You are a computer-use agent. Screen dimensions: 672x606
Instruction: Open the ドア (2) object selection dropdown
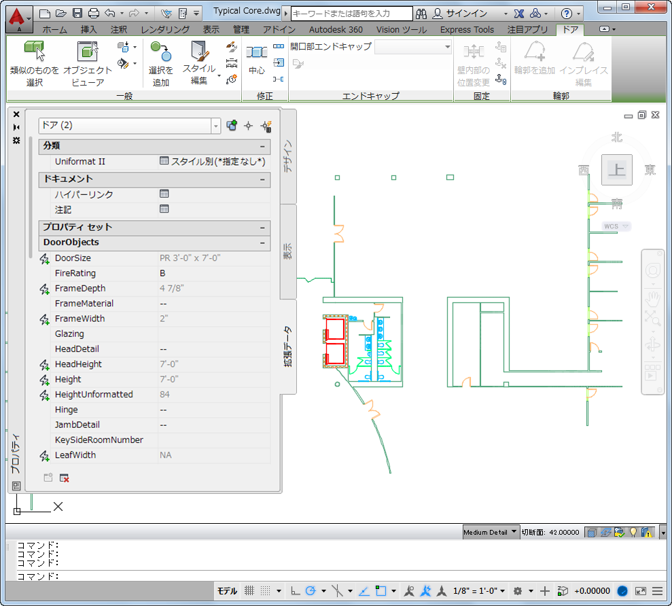(216, 126)
